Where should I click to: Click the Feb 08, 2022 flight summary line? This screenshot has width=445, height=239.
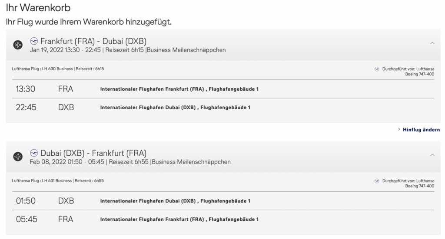130,162
